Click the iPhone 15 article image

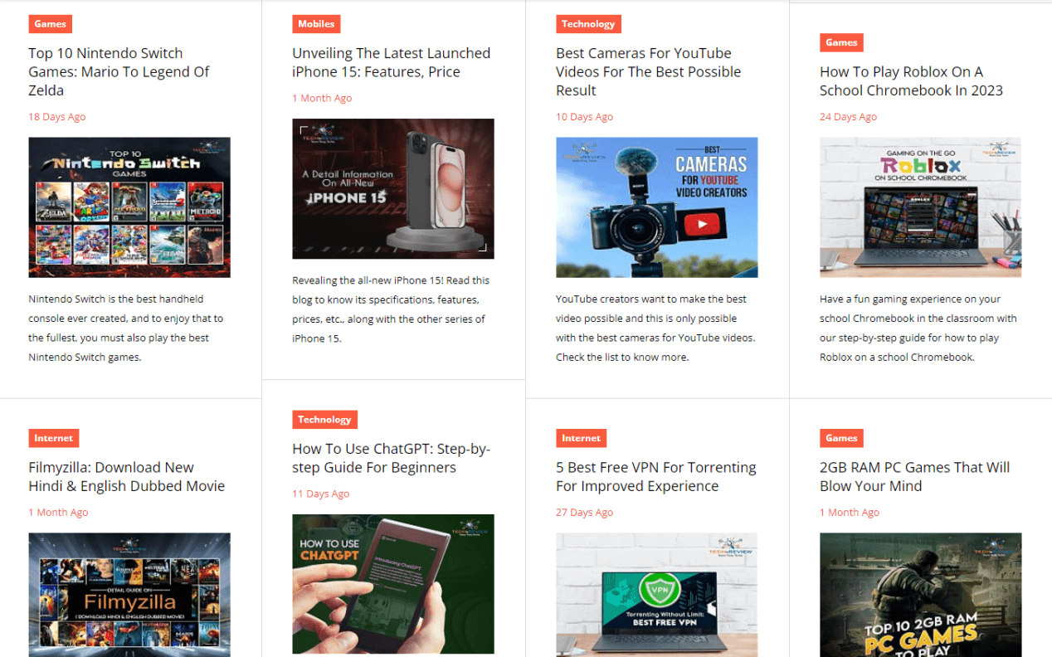tap(393, 189)
